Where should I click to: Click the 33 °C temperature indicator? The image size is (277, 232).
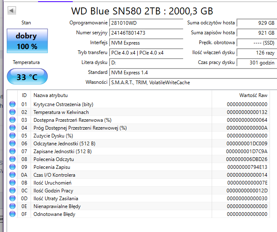27,77
